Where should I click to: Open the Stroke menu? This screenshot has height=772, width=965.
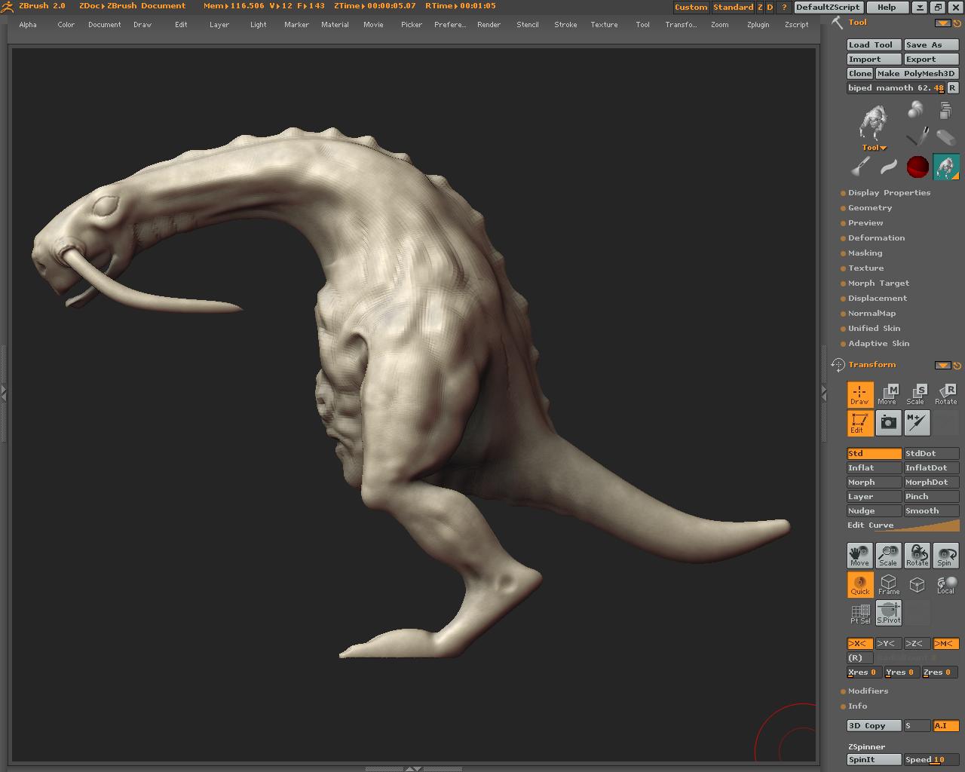(565, 25)
